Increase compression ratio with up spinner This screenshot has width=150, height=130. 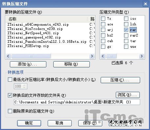(25, 85)
